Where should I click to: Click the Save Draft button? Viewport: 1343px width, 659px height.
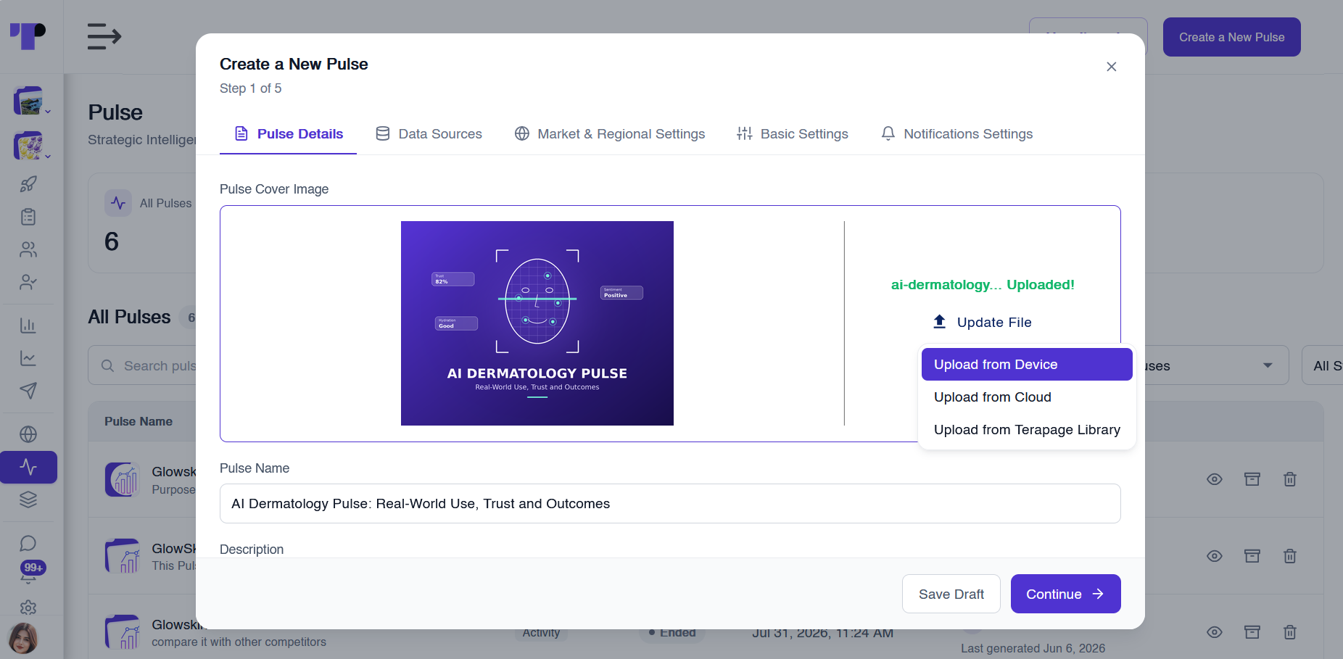pyautogui.click(x=951, y=594)
